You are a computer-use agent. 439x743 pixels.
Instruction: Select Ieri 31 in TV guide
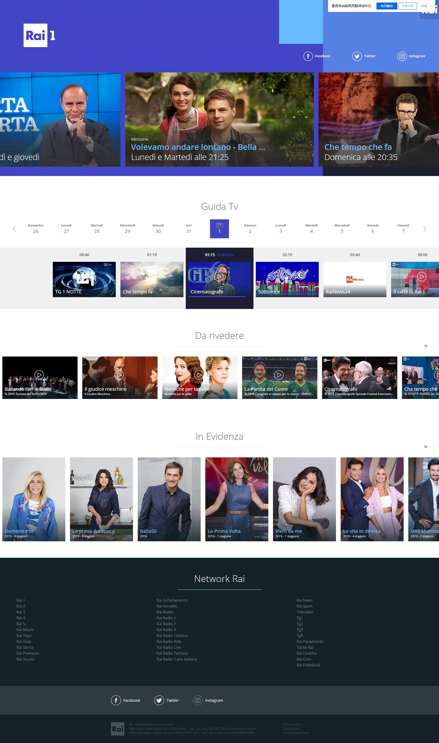189,229
